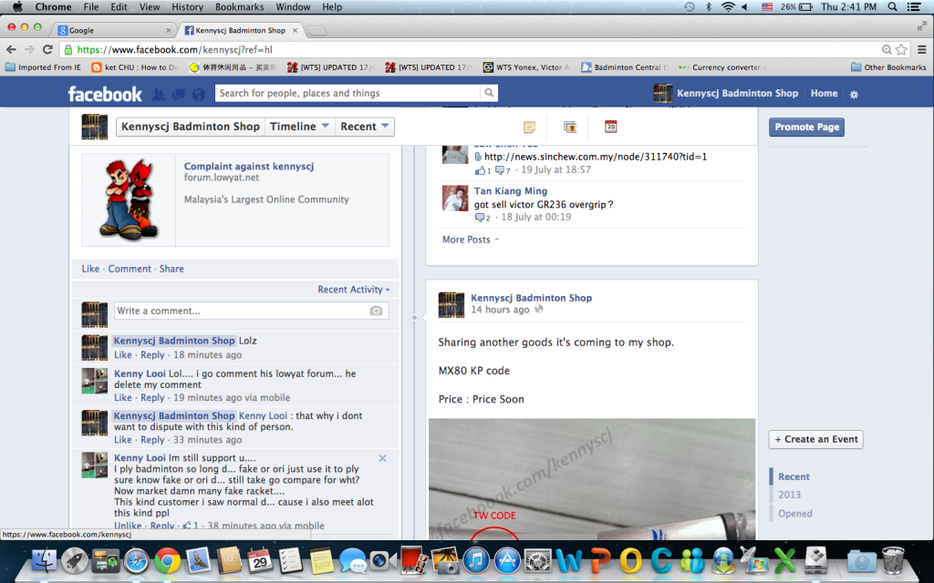The height and width of the screenshot is (583, 934).
Task: Click the photo icon on timeline bar
Action: click(x=570, y=127)
